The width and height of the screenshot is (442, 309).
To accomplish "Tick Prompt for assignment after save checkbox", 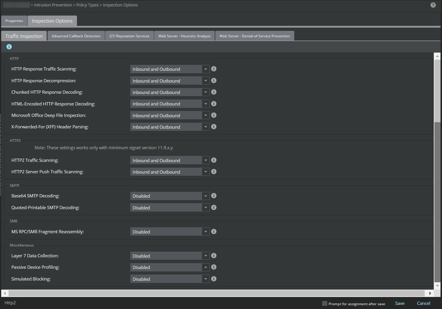I will click(325, 303).
